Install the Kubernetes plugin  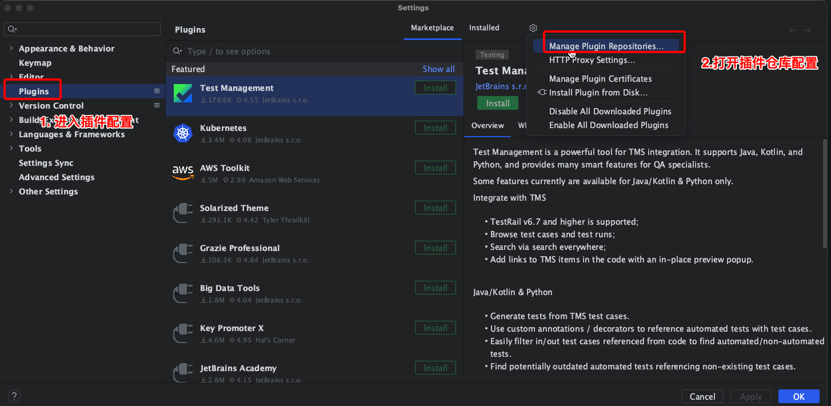coord(435,128)
